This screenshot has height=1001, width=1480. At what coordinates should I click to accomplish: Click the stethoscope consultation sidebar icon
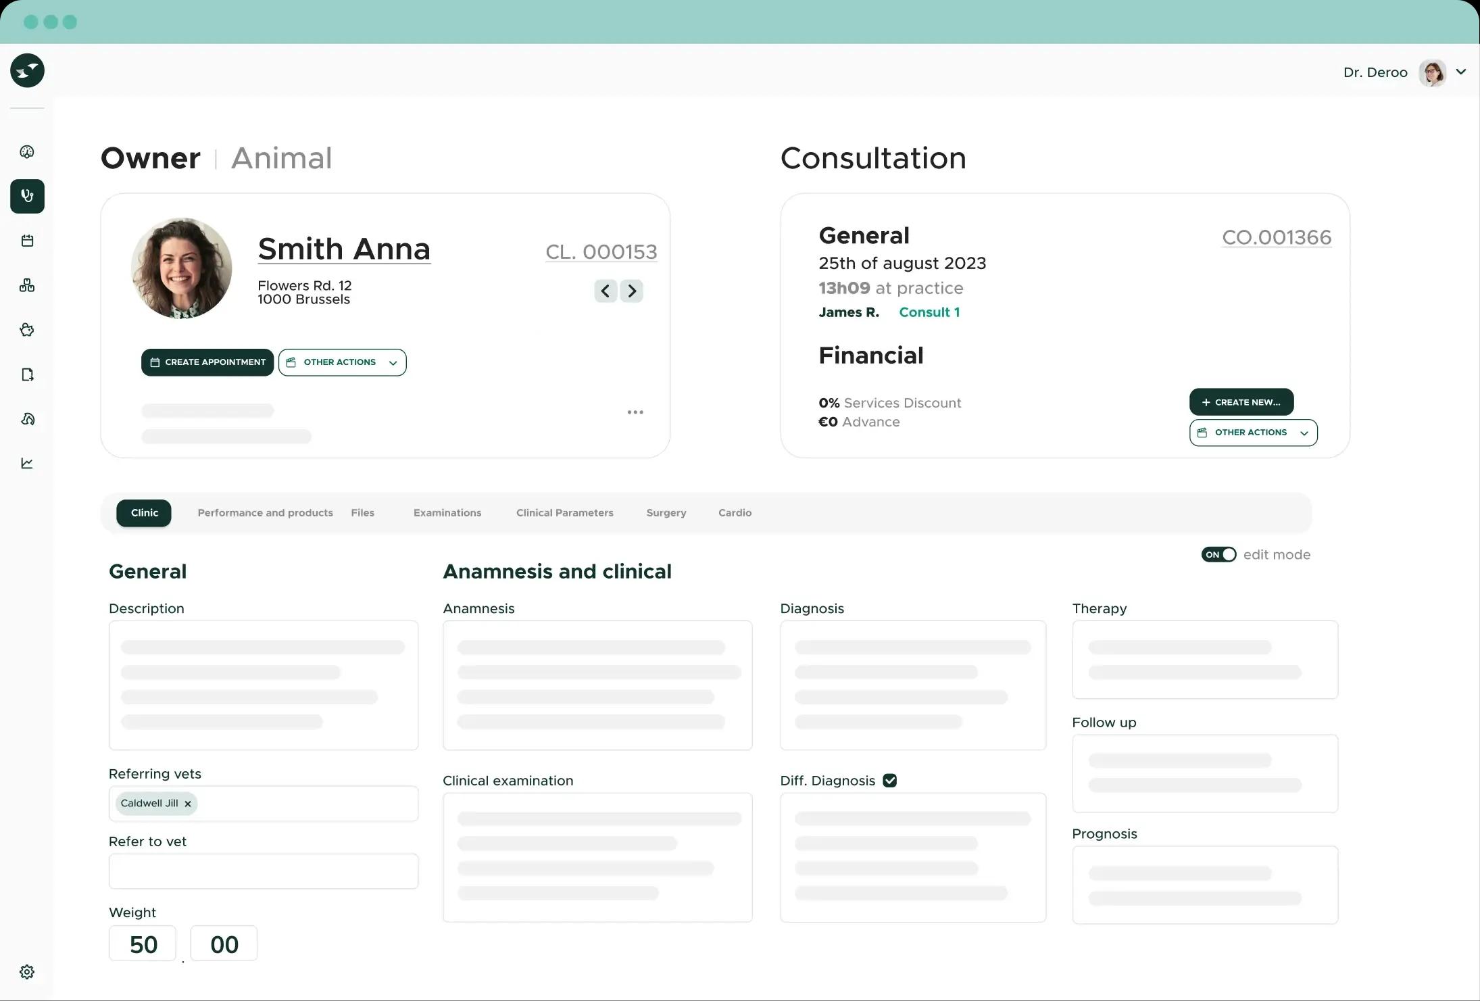point(27,197)
